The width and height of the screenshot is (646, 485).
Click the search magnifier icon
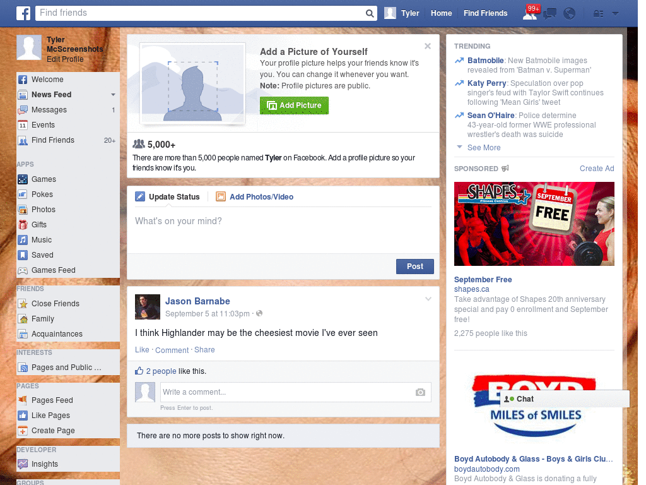pyautogui.click(x=370, y=13)
